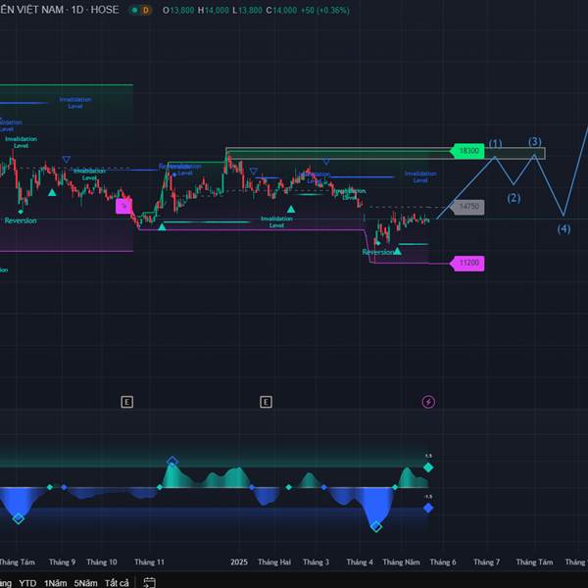This screenshot has width=588, height=588.
Task: Select the 5Năm time range
Action: 85,583
